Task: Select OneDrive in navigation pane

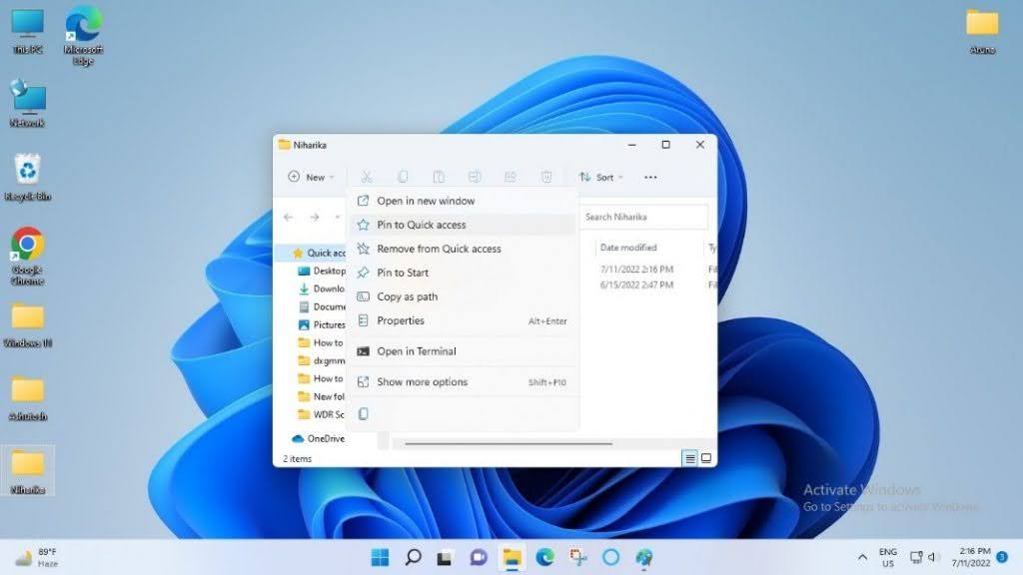Action: click(318, 439)
